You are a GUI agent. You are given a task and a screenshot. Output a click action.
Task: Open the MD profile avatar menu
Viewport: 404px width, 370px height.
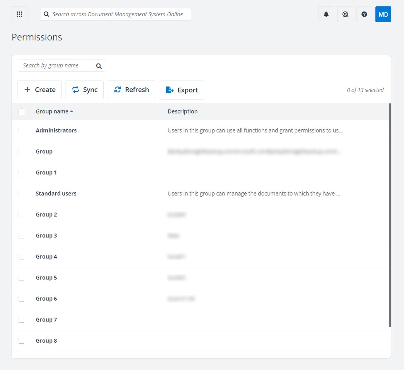click(x=383, y=14)
